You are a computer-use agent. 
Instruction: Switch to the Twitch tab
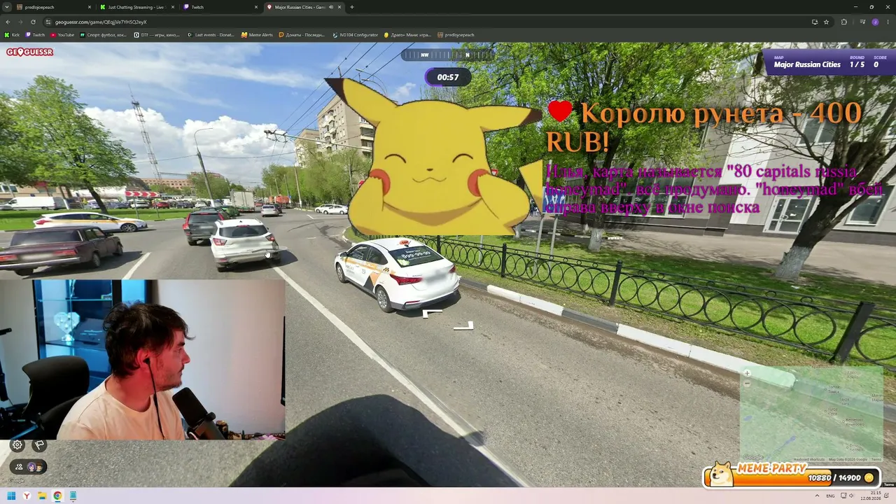219,7
